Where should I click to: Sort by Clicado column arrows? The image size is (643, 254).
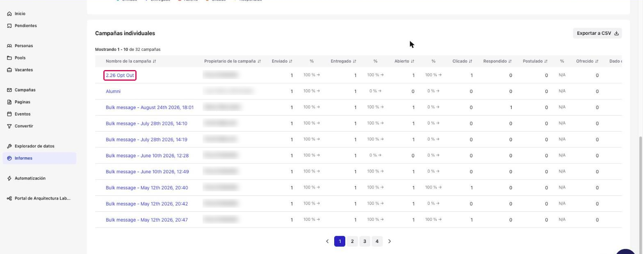(x=470, y=61)
